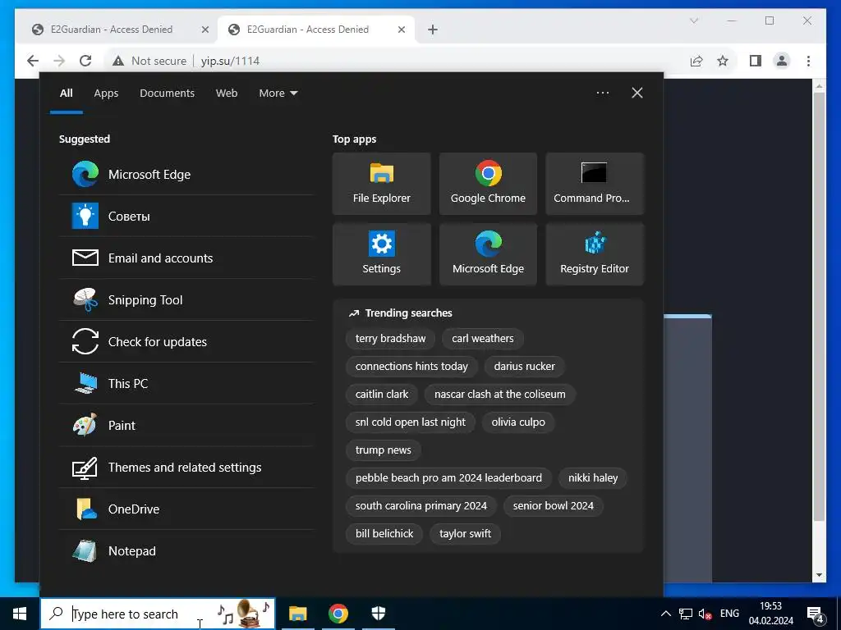The width and height of the screenshot is (841, 630).
Task: Show hidden tray icons chevron
Action: (665, 614)
